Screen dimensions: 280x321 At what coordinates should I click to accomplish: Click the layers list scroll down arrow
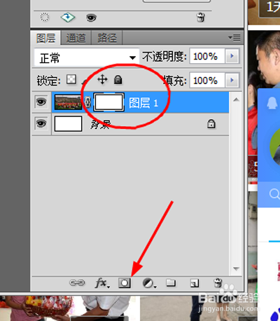(x=236, y=268)
